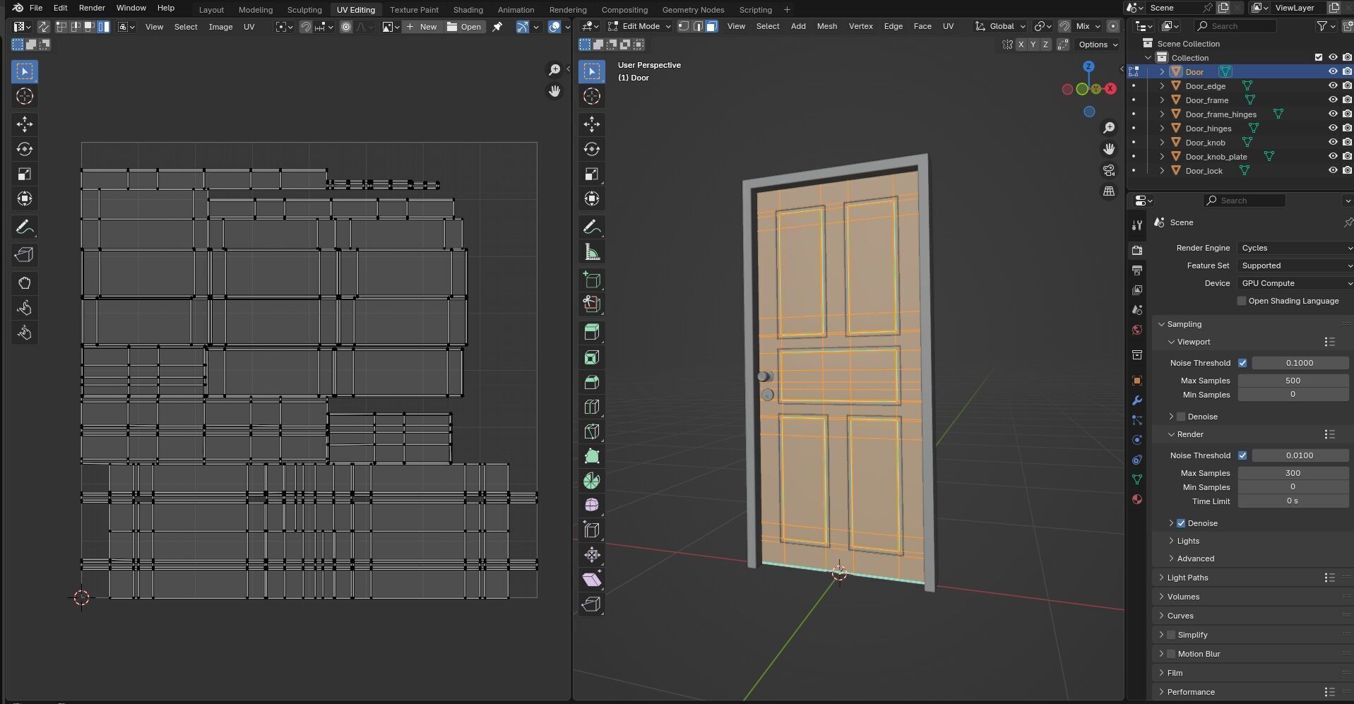1354x704 pixels.
Task: Enable Open Shading Language checkbox
Action: (1242, 301)
